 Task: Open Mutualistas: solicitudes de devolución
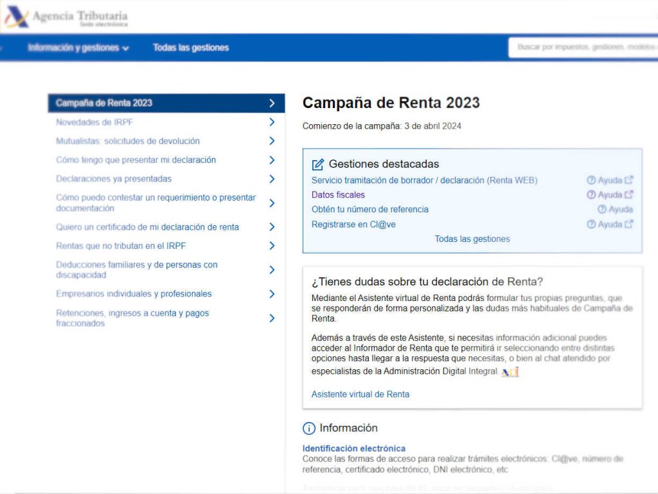point(128,141)
